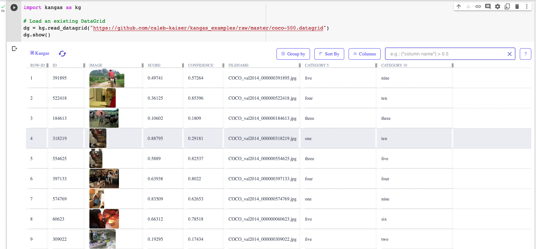Screen dimensions: 536x249
Task: Open the Group by menu
Action: tap(293, 54)
